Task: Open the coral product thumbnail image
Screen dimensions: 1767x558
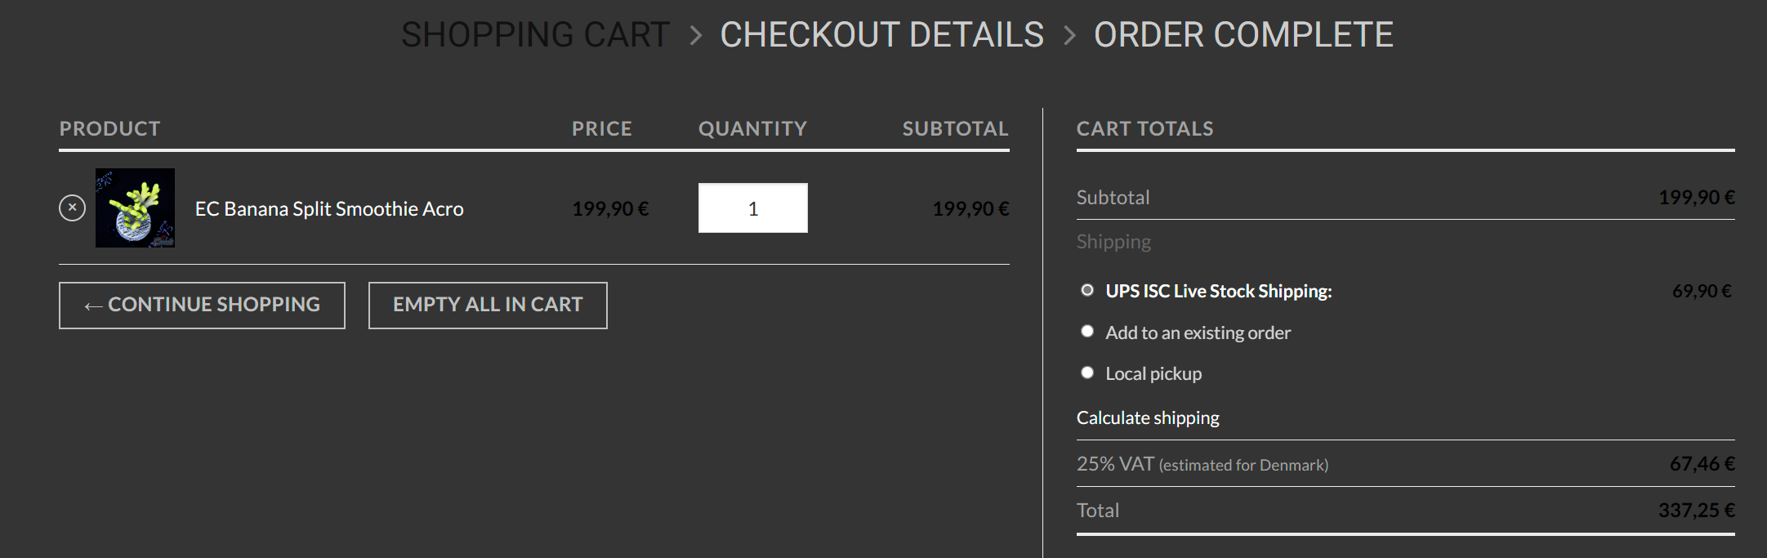Action: coord(135,208)
